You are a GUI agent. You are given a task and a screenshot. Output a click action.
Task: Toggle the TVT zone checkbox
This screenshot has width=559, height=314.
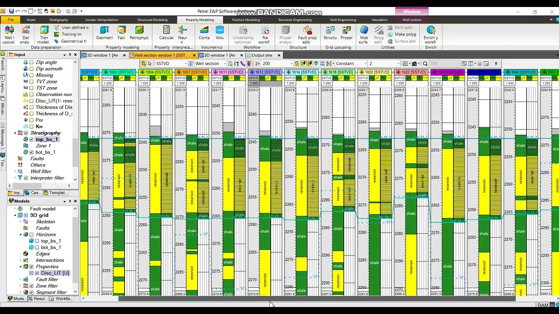click(x=31, y=82)
